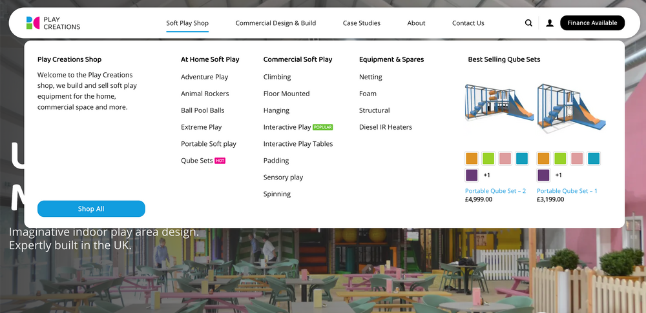Open the Soft Play Shop menu

point(187,23)
